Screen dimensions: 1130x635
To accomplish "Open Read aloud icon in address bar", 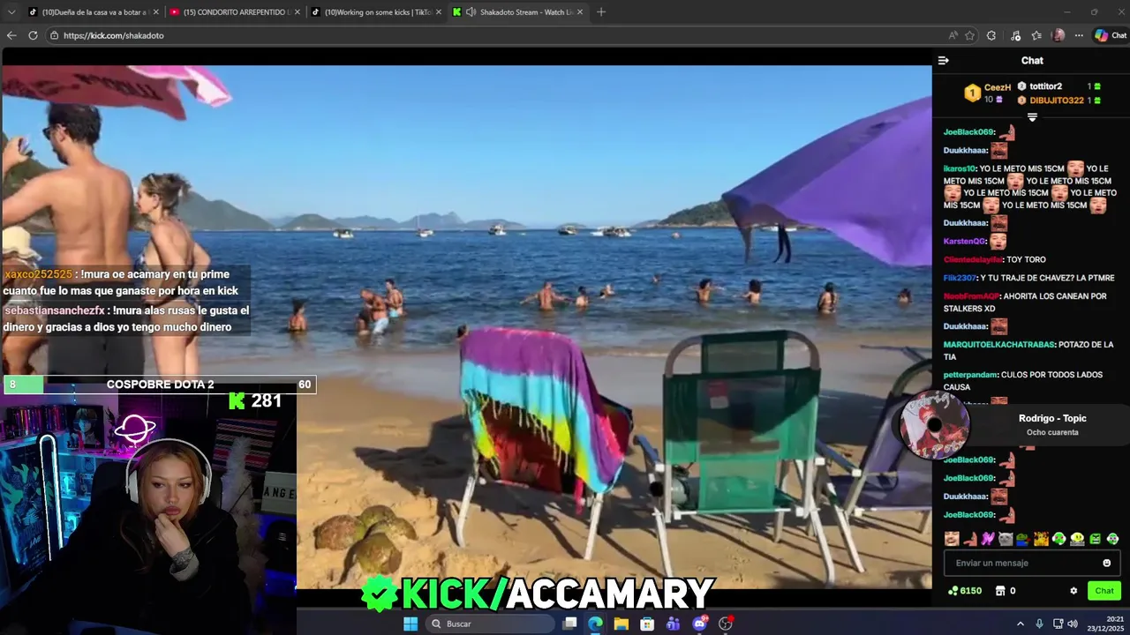I will (x=953, y=35).
